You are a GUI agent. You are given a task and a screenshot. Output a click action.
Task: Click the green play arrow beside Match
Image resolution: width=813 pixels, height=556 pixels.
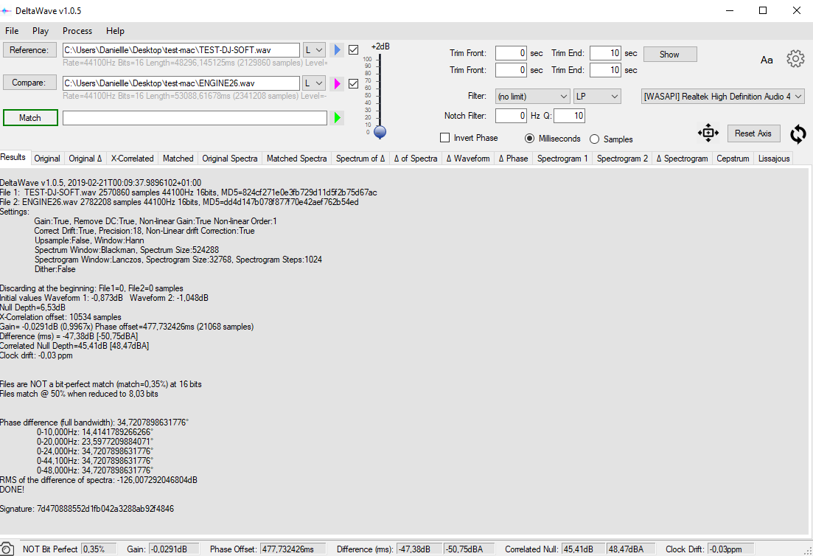click(338, 118)
